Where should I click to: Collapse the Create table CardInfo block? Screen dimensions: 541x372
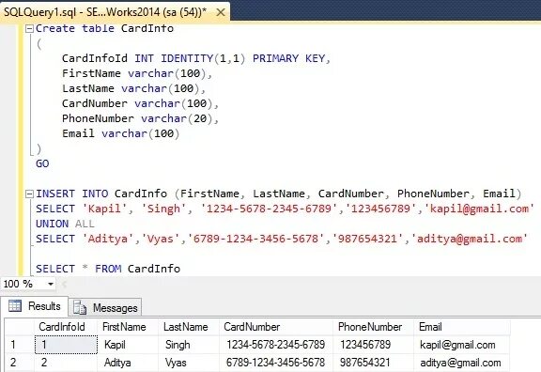[30, 28]
